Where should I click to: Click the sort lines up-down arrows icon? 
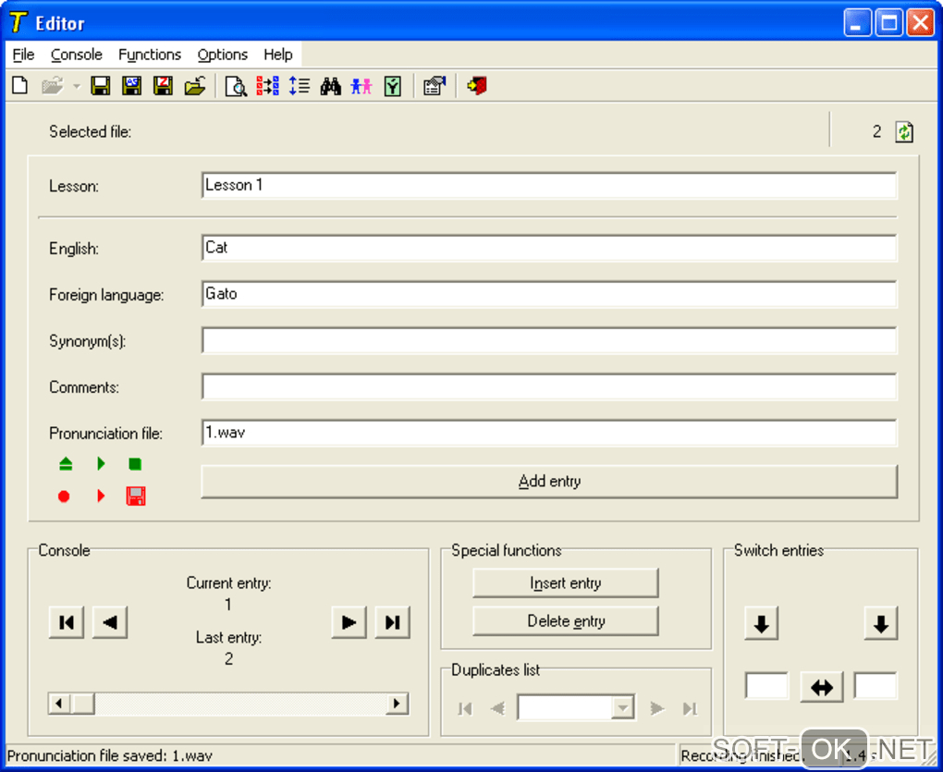coord(299,86)
